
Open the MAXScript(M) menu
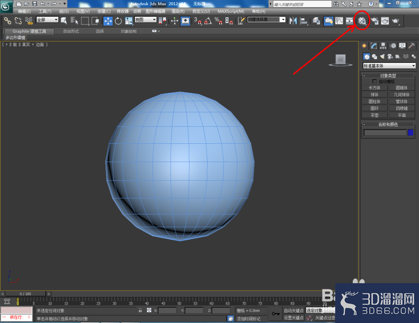click(x=231, y=11)
